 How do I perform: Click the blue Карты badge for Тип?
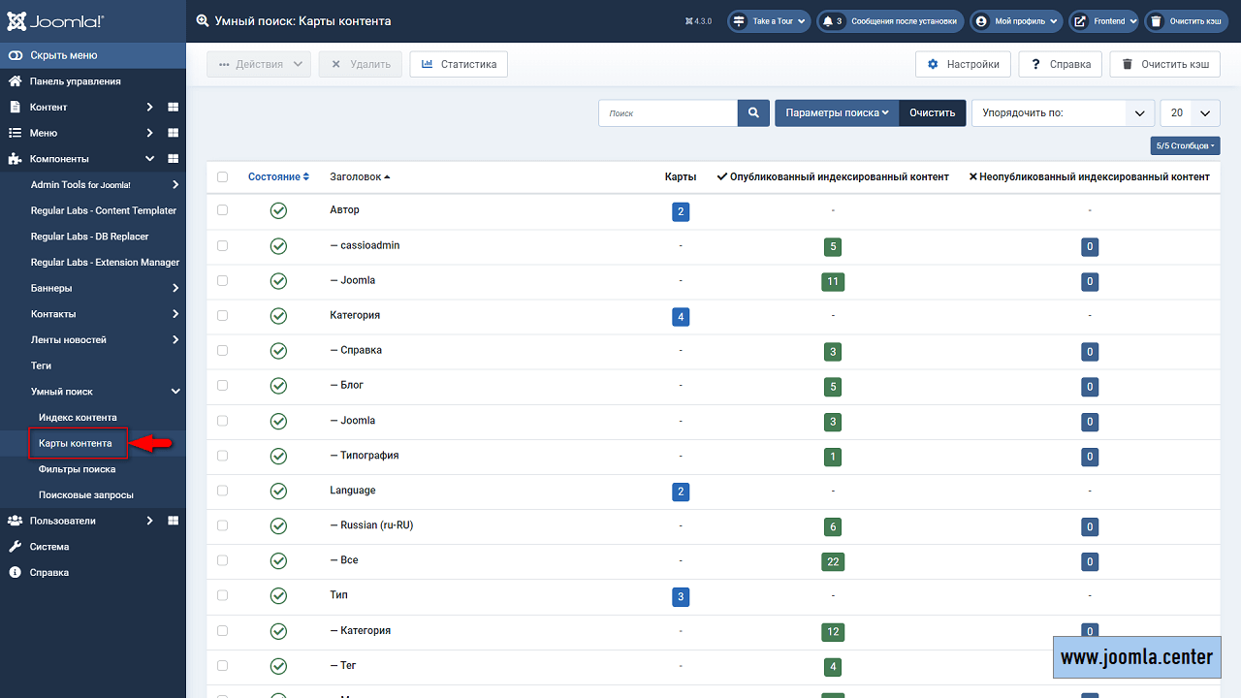tap(681, 596)
